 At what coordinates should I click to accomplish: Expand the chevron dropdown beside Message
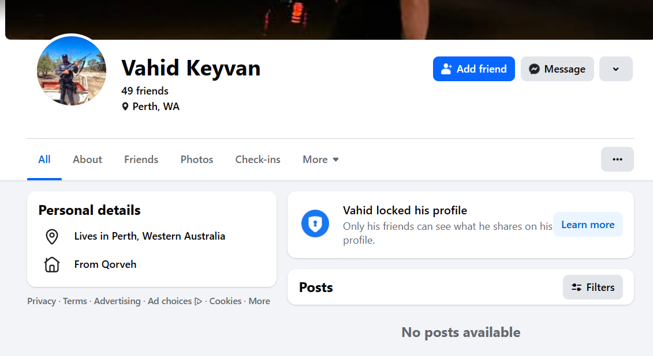615,69
